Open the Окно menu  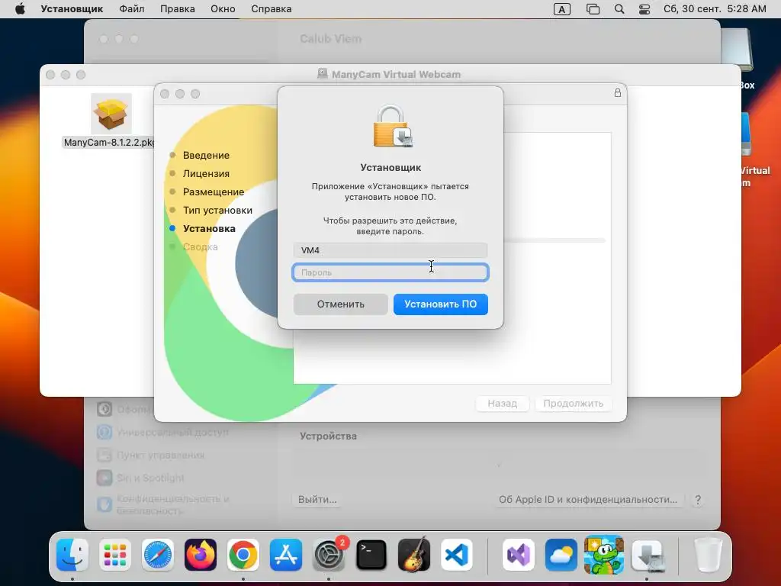223,9
